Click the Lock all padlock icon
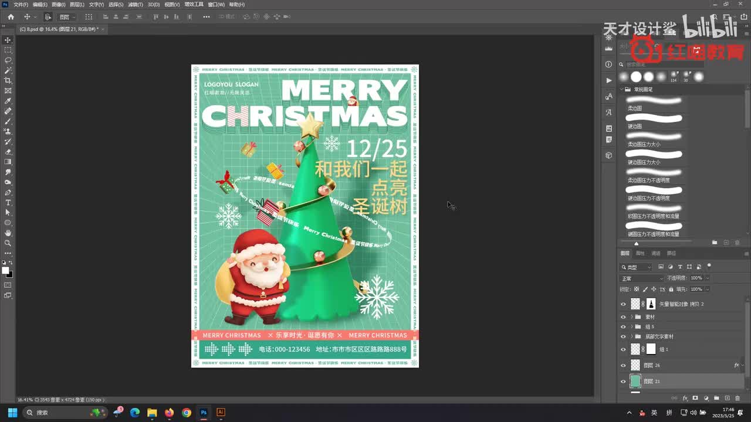The image size is (751, 422). (x=671, y=289)
